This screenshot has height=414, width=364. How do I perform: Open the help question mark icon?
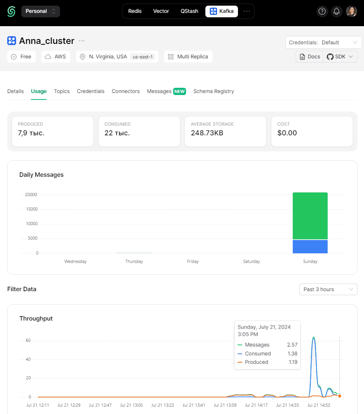[x=322, y=11]
